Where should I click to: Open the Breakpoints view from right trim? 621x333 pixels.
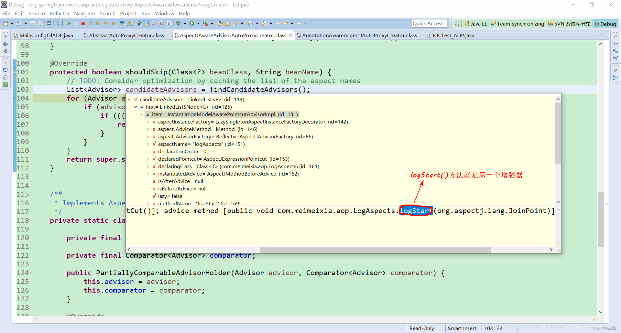pos(615,51)
